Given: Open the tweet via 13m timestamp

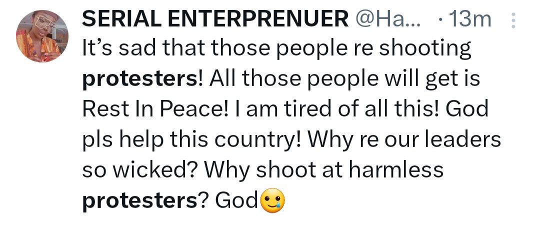Looking at the screenshot, I should [x=470, y=19].
